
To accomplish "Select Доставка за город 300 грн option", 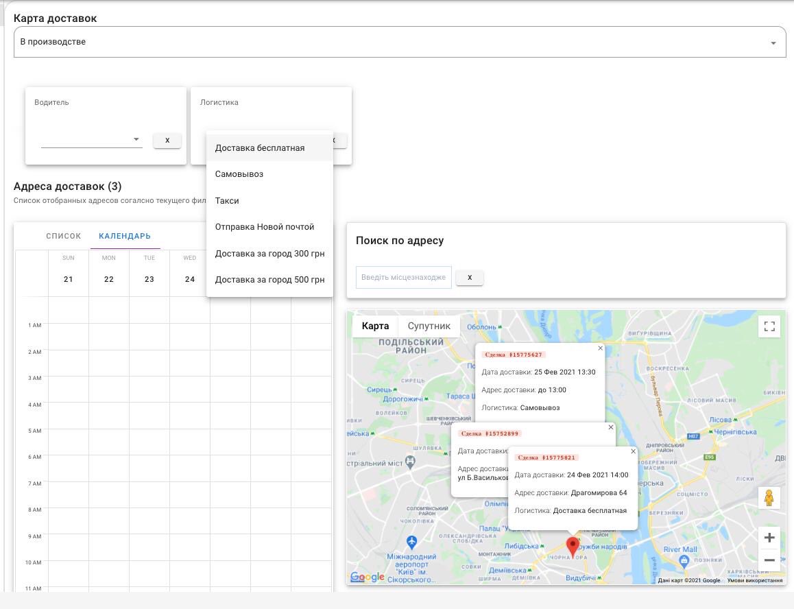I will [x=269, y=254].
